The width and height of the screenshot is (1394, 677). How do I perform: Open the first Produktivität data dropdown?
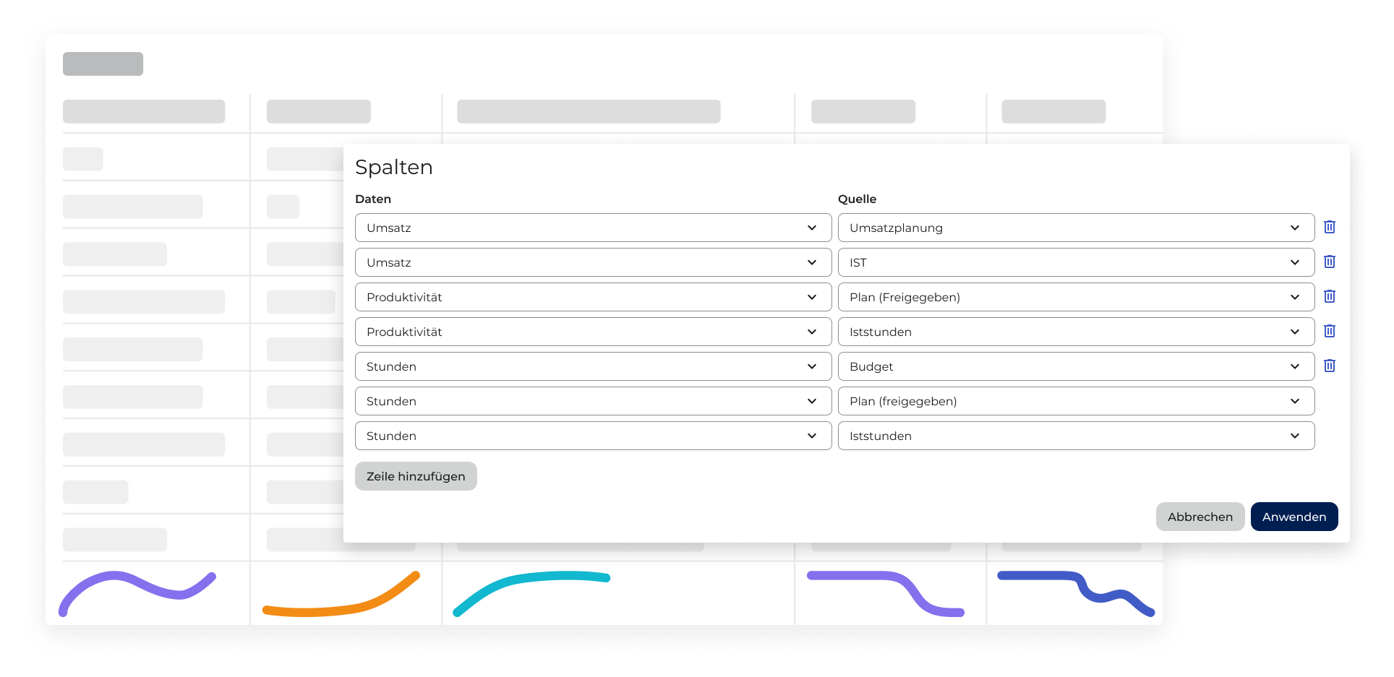tap(593, 297)
